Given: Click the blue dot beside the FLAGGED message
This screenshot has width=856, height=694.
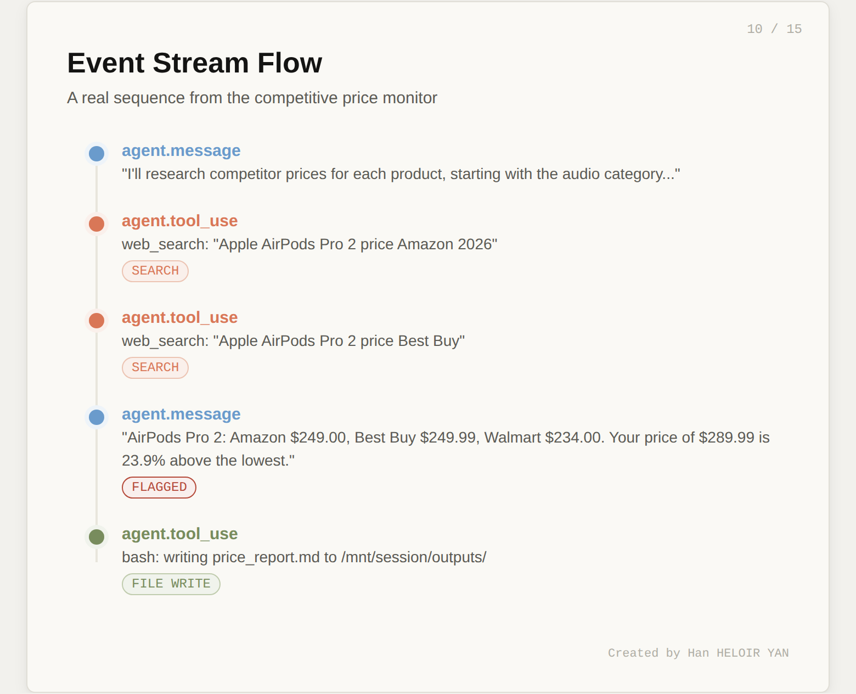Looking at the screenshot, I should [96, 417].
